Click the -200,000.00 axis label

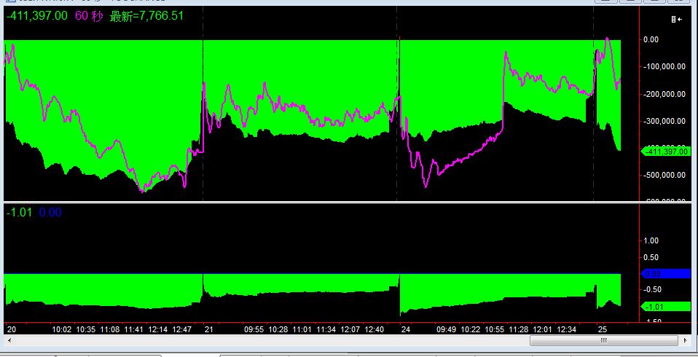coord(664,94)
